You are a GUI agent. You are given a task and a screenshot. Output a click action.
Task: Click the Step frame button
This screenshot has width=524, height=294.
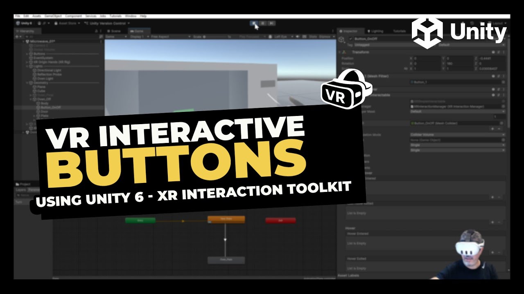[x=272, y=23]
